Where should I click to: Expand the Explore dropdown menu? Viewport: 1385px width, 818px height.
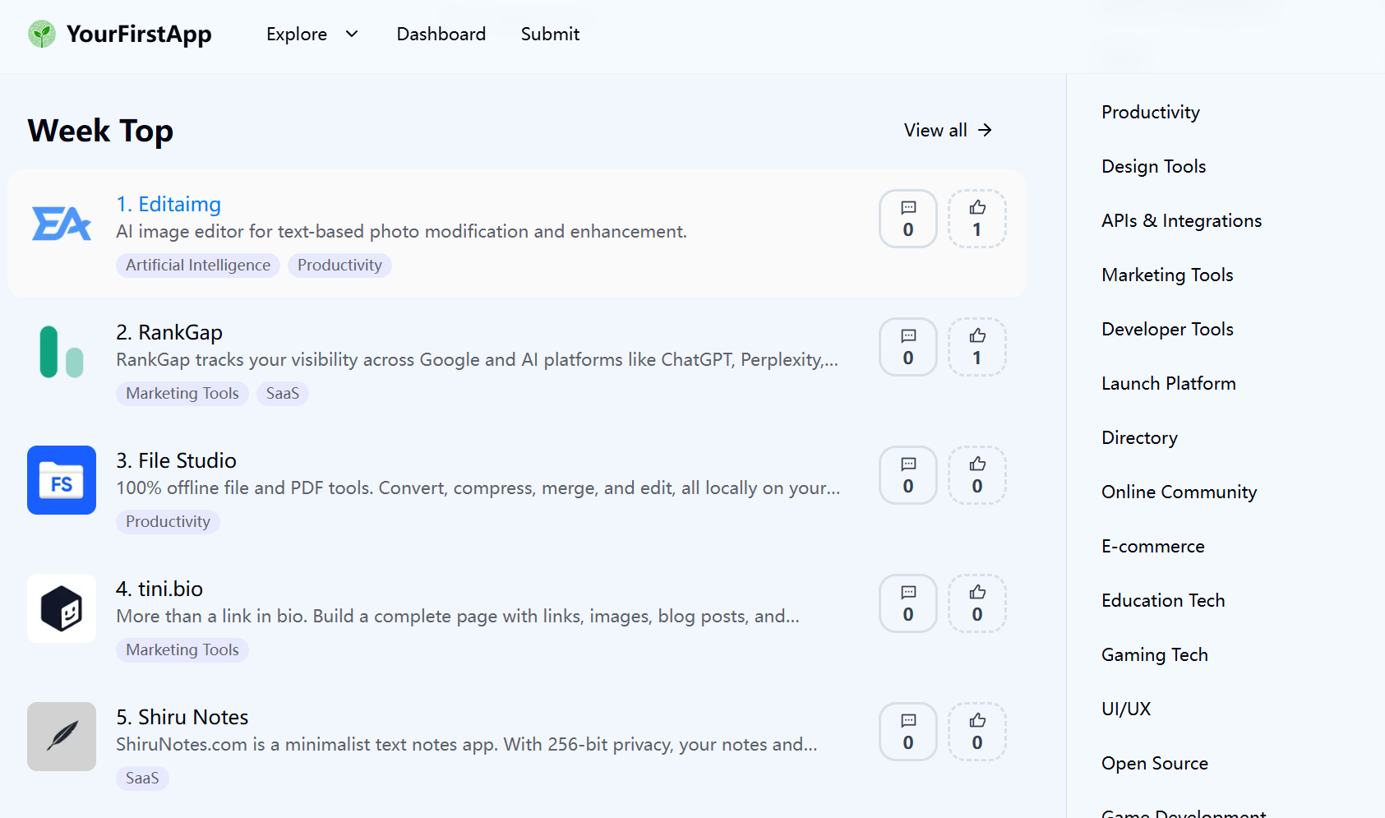click(x=312, y=35)
